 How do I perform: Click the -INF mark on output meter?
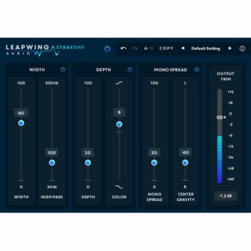(230, 179)
